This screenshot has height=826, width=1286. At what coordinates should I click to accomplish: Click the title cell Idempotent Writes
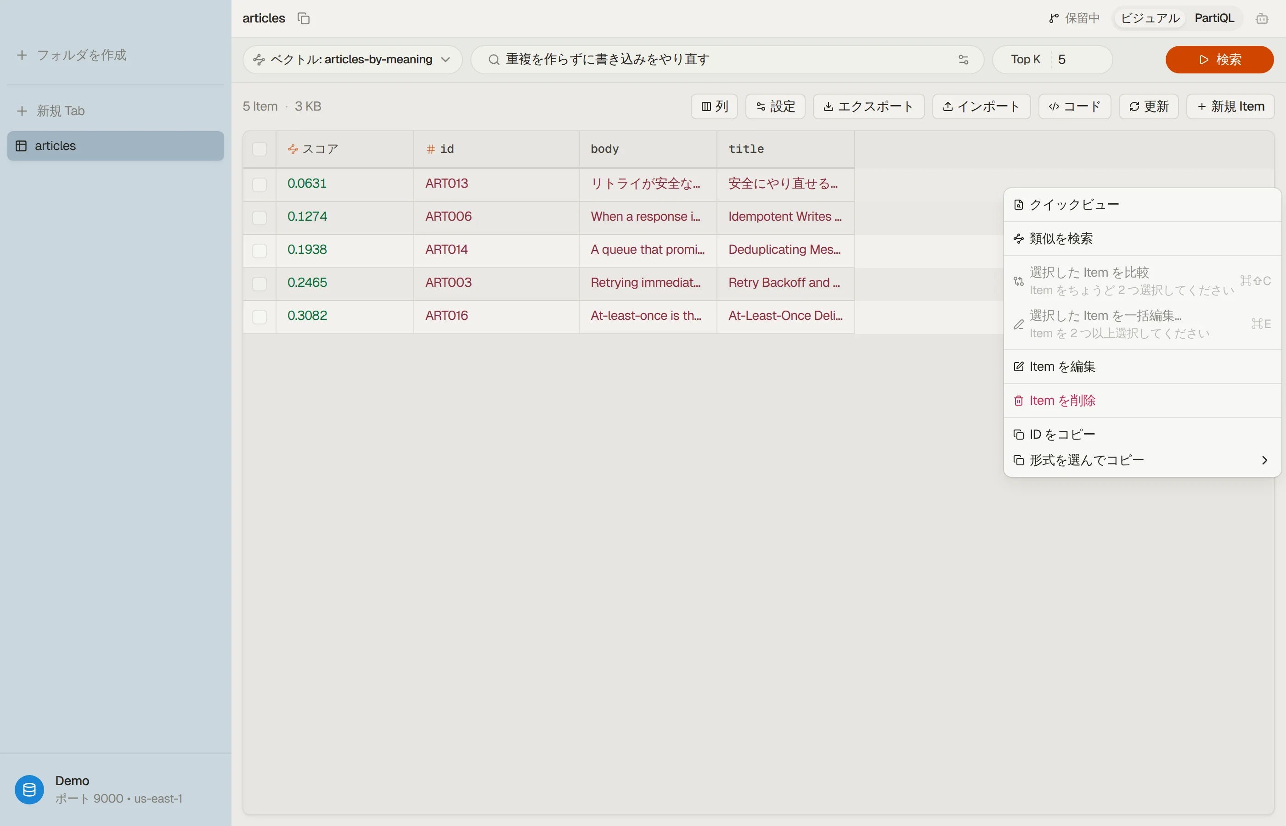pyautogui.click(x=785, y=217)
